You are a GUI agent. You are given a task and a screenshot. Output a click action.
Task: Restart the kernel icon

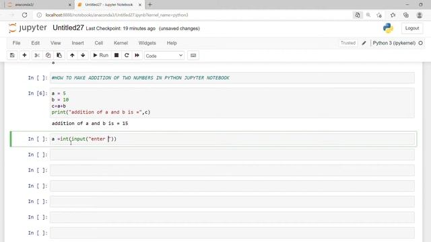tap(127, 55)
